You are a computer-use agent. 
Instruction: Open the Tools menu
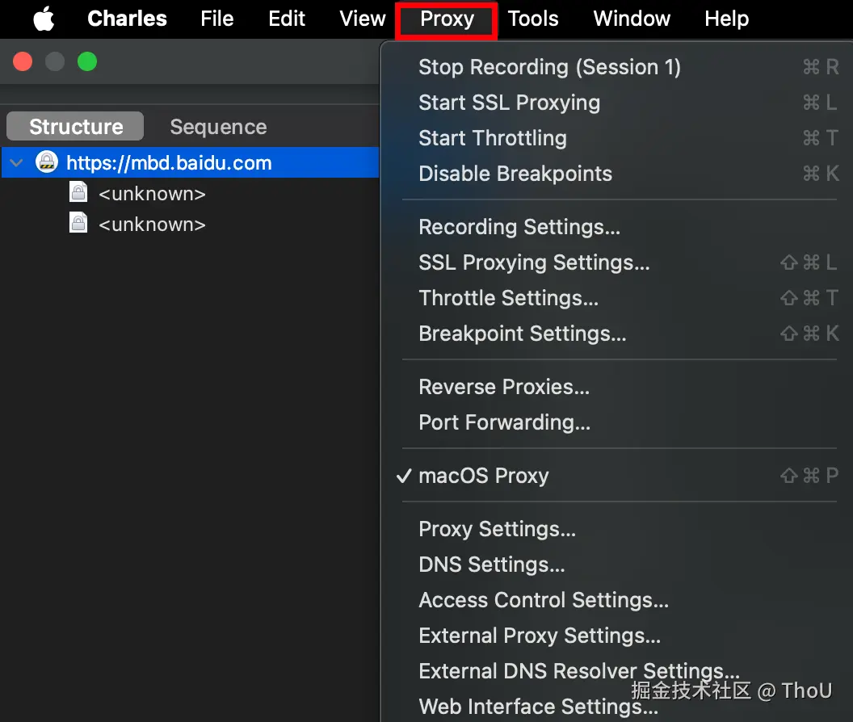pyautogui.click(x=533, y=19)
